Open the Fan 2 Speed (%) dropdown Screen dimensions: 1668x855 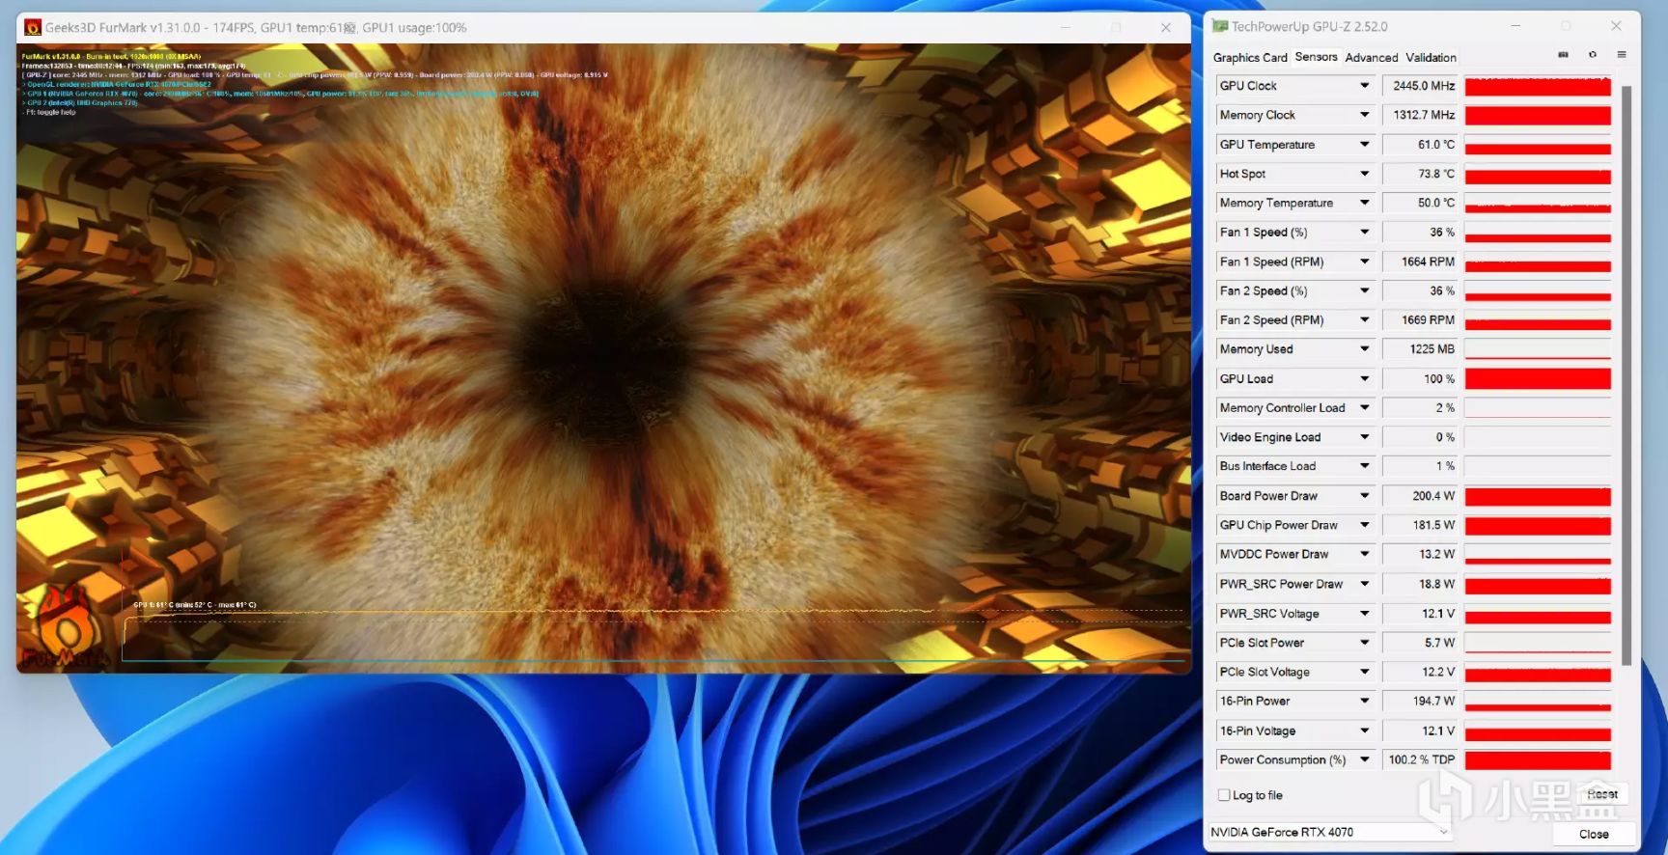point(1365,290)
